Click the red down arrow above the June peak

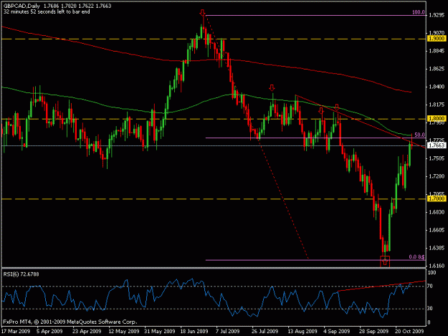pos(202,13)
